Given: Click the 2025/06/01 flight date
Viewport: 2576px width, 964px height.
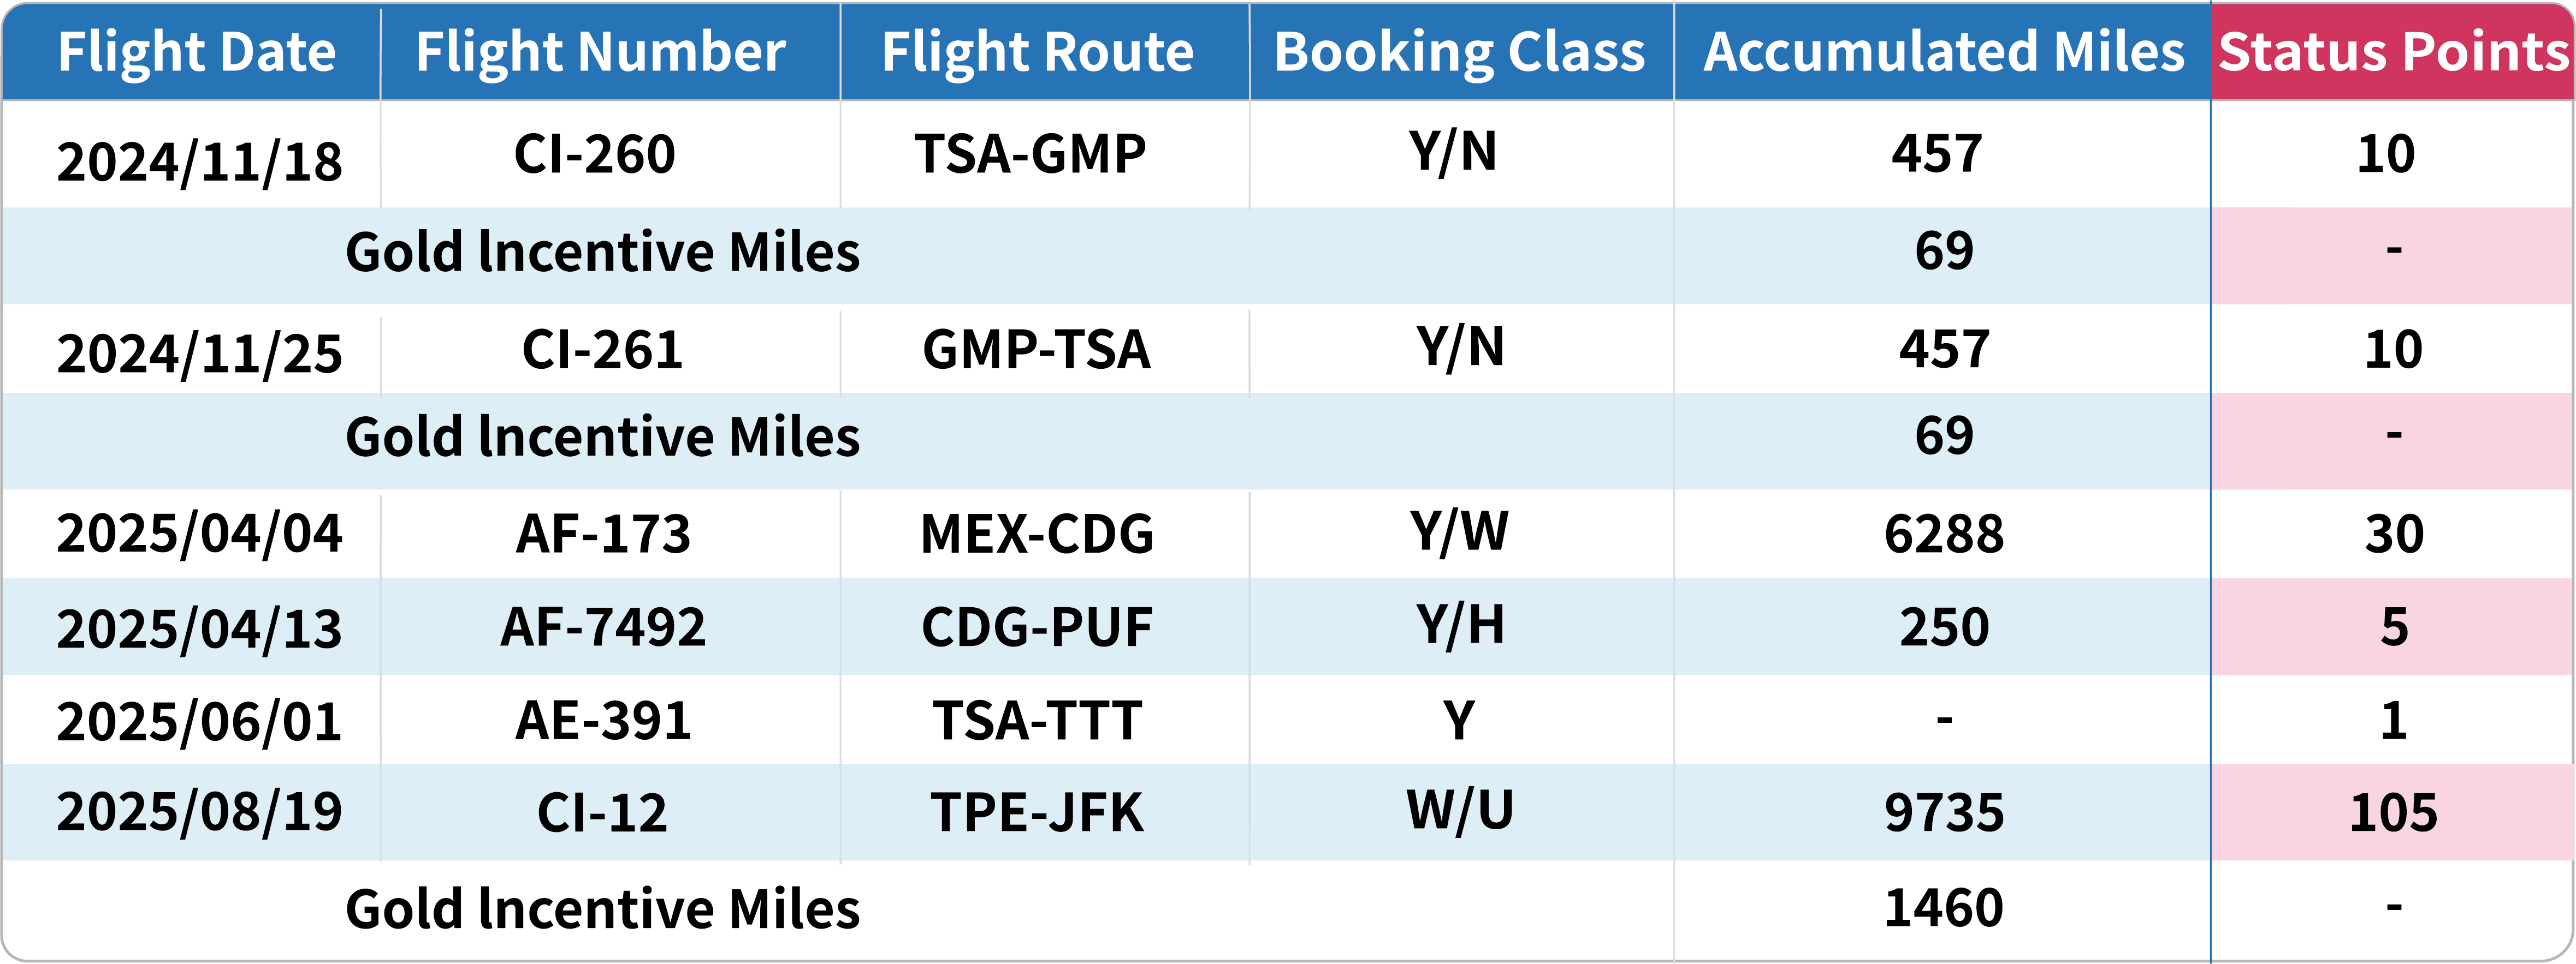Looking at the screenshot, I should tap(199, 721).
